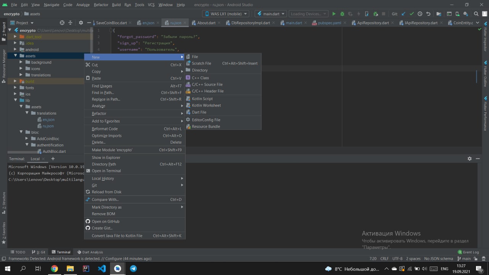Viewport: 489px width, 275px height.
Task: Collapse the lib folder in tree
Action: pos(16,100)
